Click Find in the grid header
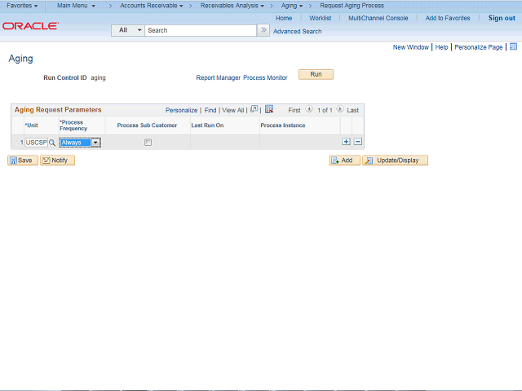This screenshot has width=522, height=391. coord(210,111)
